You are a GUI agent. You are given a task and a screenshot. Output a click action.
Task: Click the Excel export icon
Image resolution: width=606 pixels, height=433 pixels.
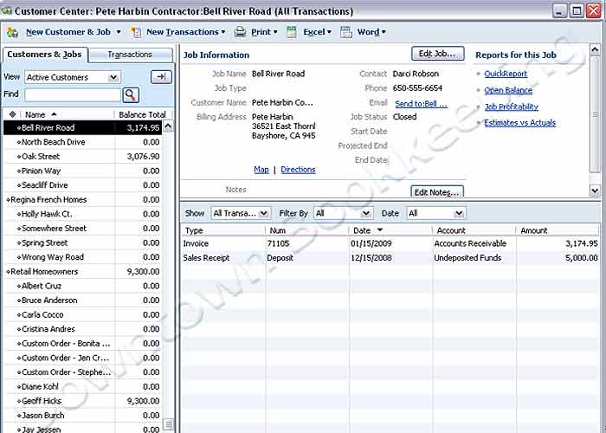point(292,32)
